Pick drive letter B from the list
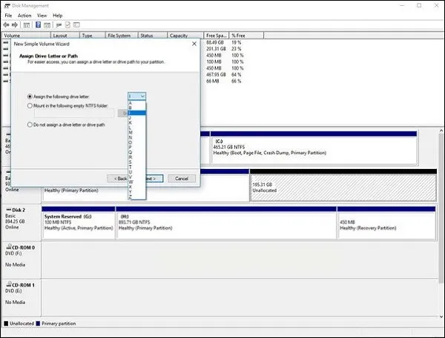Viewport: 445px width, 338px height. [136, 108]
